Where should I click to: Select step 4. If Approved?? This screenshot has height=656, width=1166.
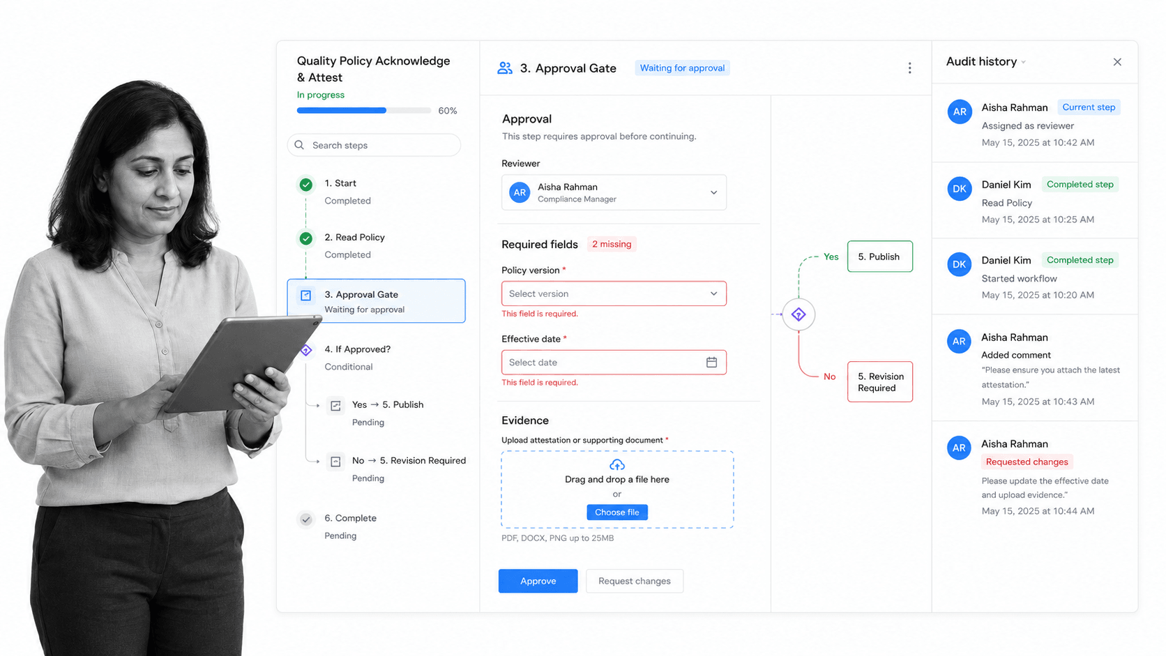click(x=377, y=358)
